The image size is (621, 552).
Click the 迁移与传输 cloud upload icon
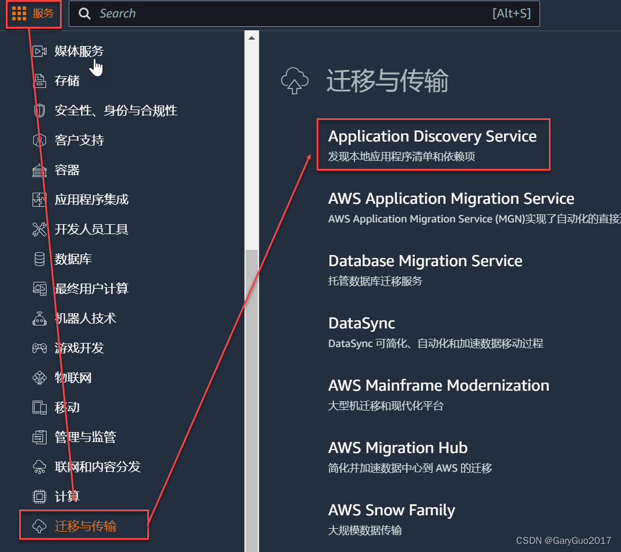tap(39, 525)
